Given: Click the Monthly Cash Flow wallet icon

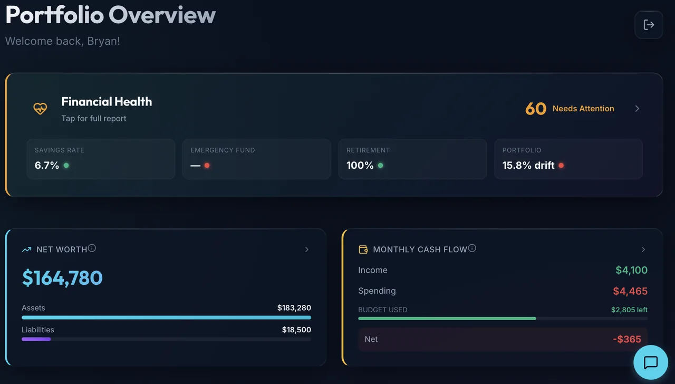Looking at the screenshot, I should (x=363, y=249).
